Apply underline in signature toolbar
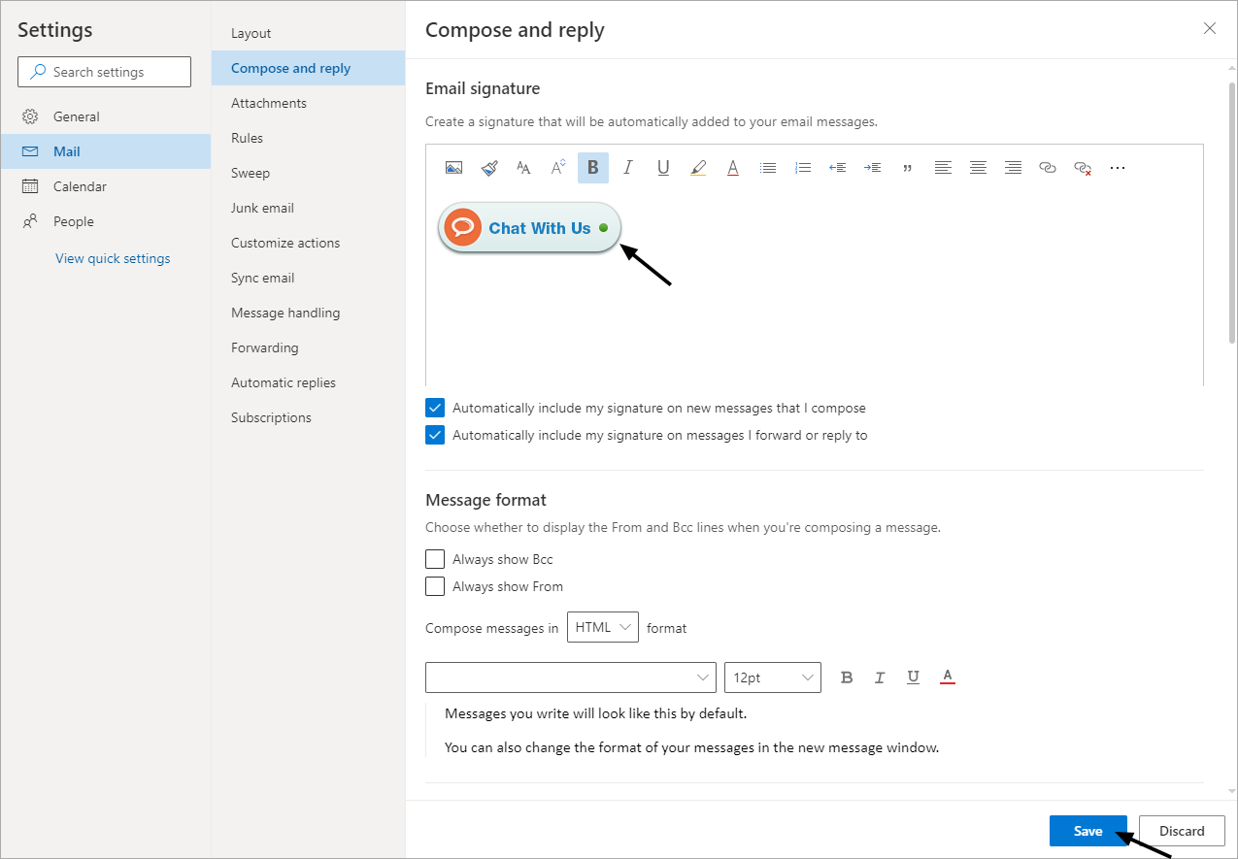 pyautogui.click(x=663, y=168)
